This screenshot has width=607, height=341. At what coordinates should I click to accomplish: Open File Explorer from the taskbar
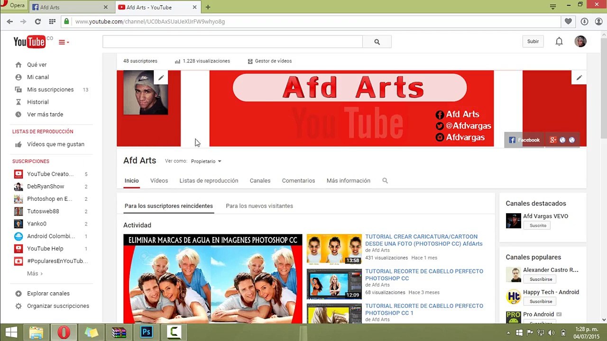37,332
